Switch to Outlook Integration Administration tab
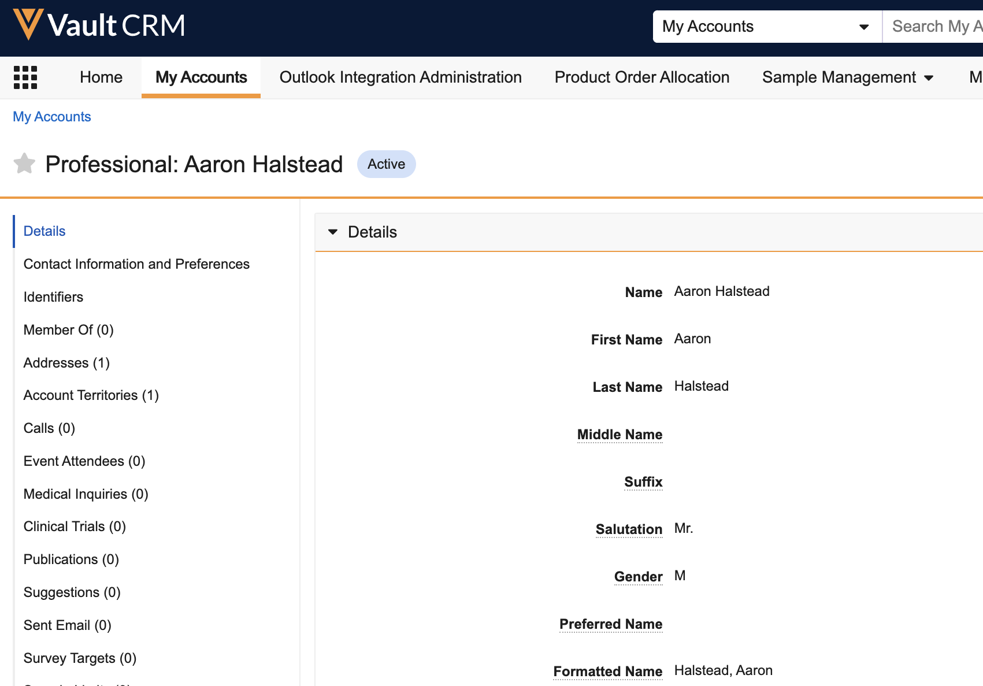Image resolution: width=983 pixels, height=686 pixels. click(400, 77)
